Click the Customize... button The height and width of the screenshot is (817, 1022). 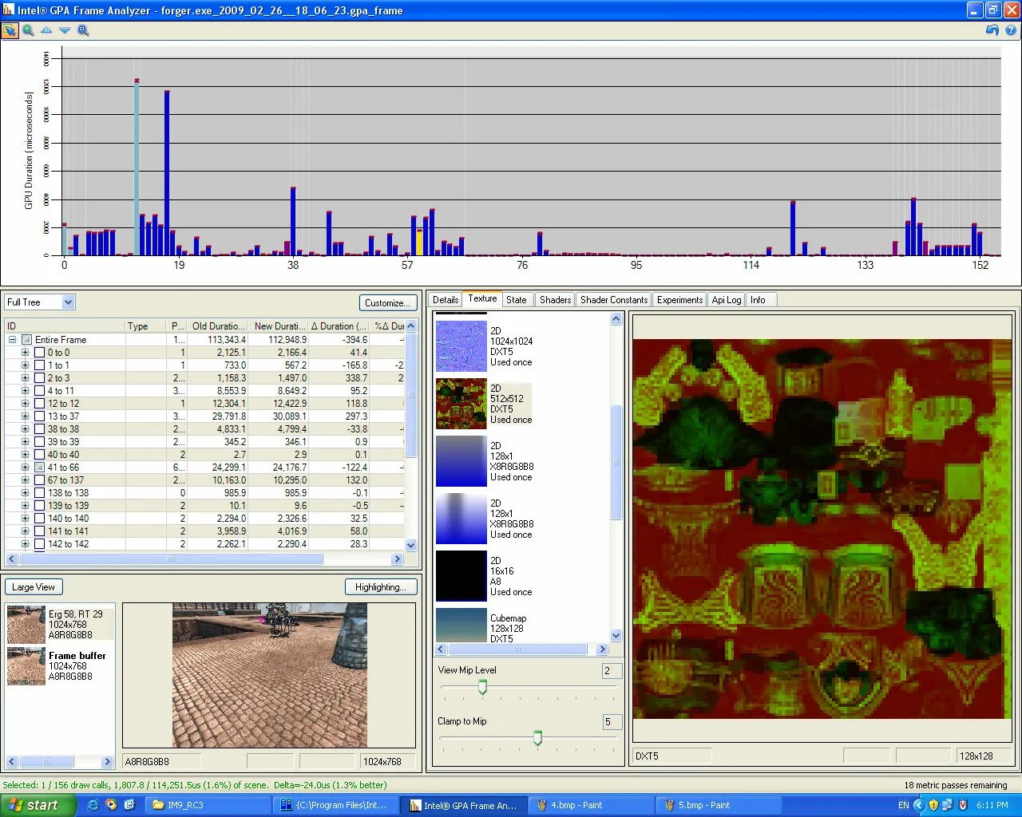pos(387,303)
